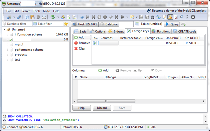The height and width of the screenshot is (131, 210).
Task: Expand the information_schema database
Action: coord(8,35)
